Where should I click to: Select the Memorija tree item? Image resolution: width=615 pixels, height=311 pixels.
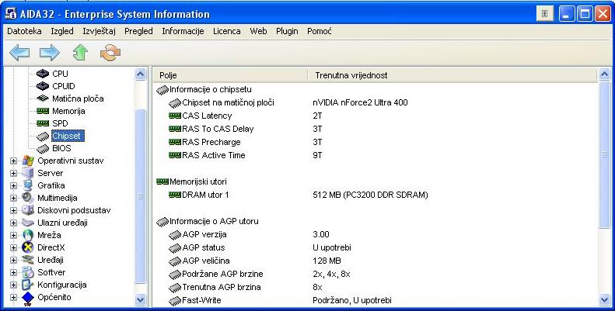coord(68,111)
